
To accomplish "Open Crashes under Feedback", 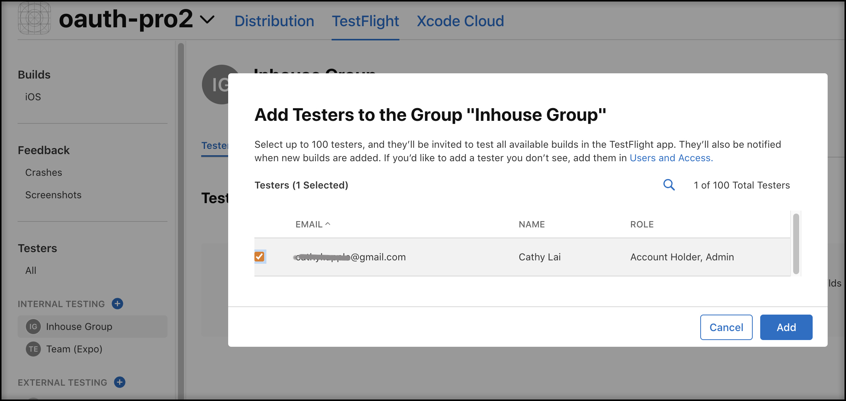I will pyautogui.click(x=43, y=172).
